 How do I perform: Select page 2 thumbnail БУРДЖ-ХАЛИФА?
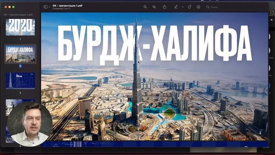click(x=20, y=54)
